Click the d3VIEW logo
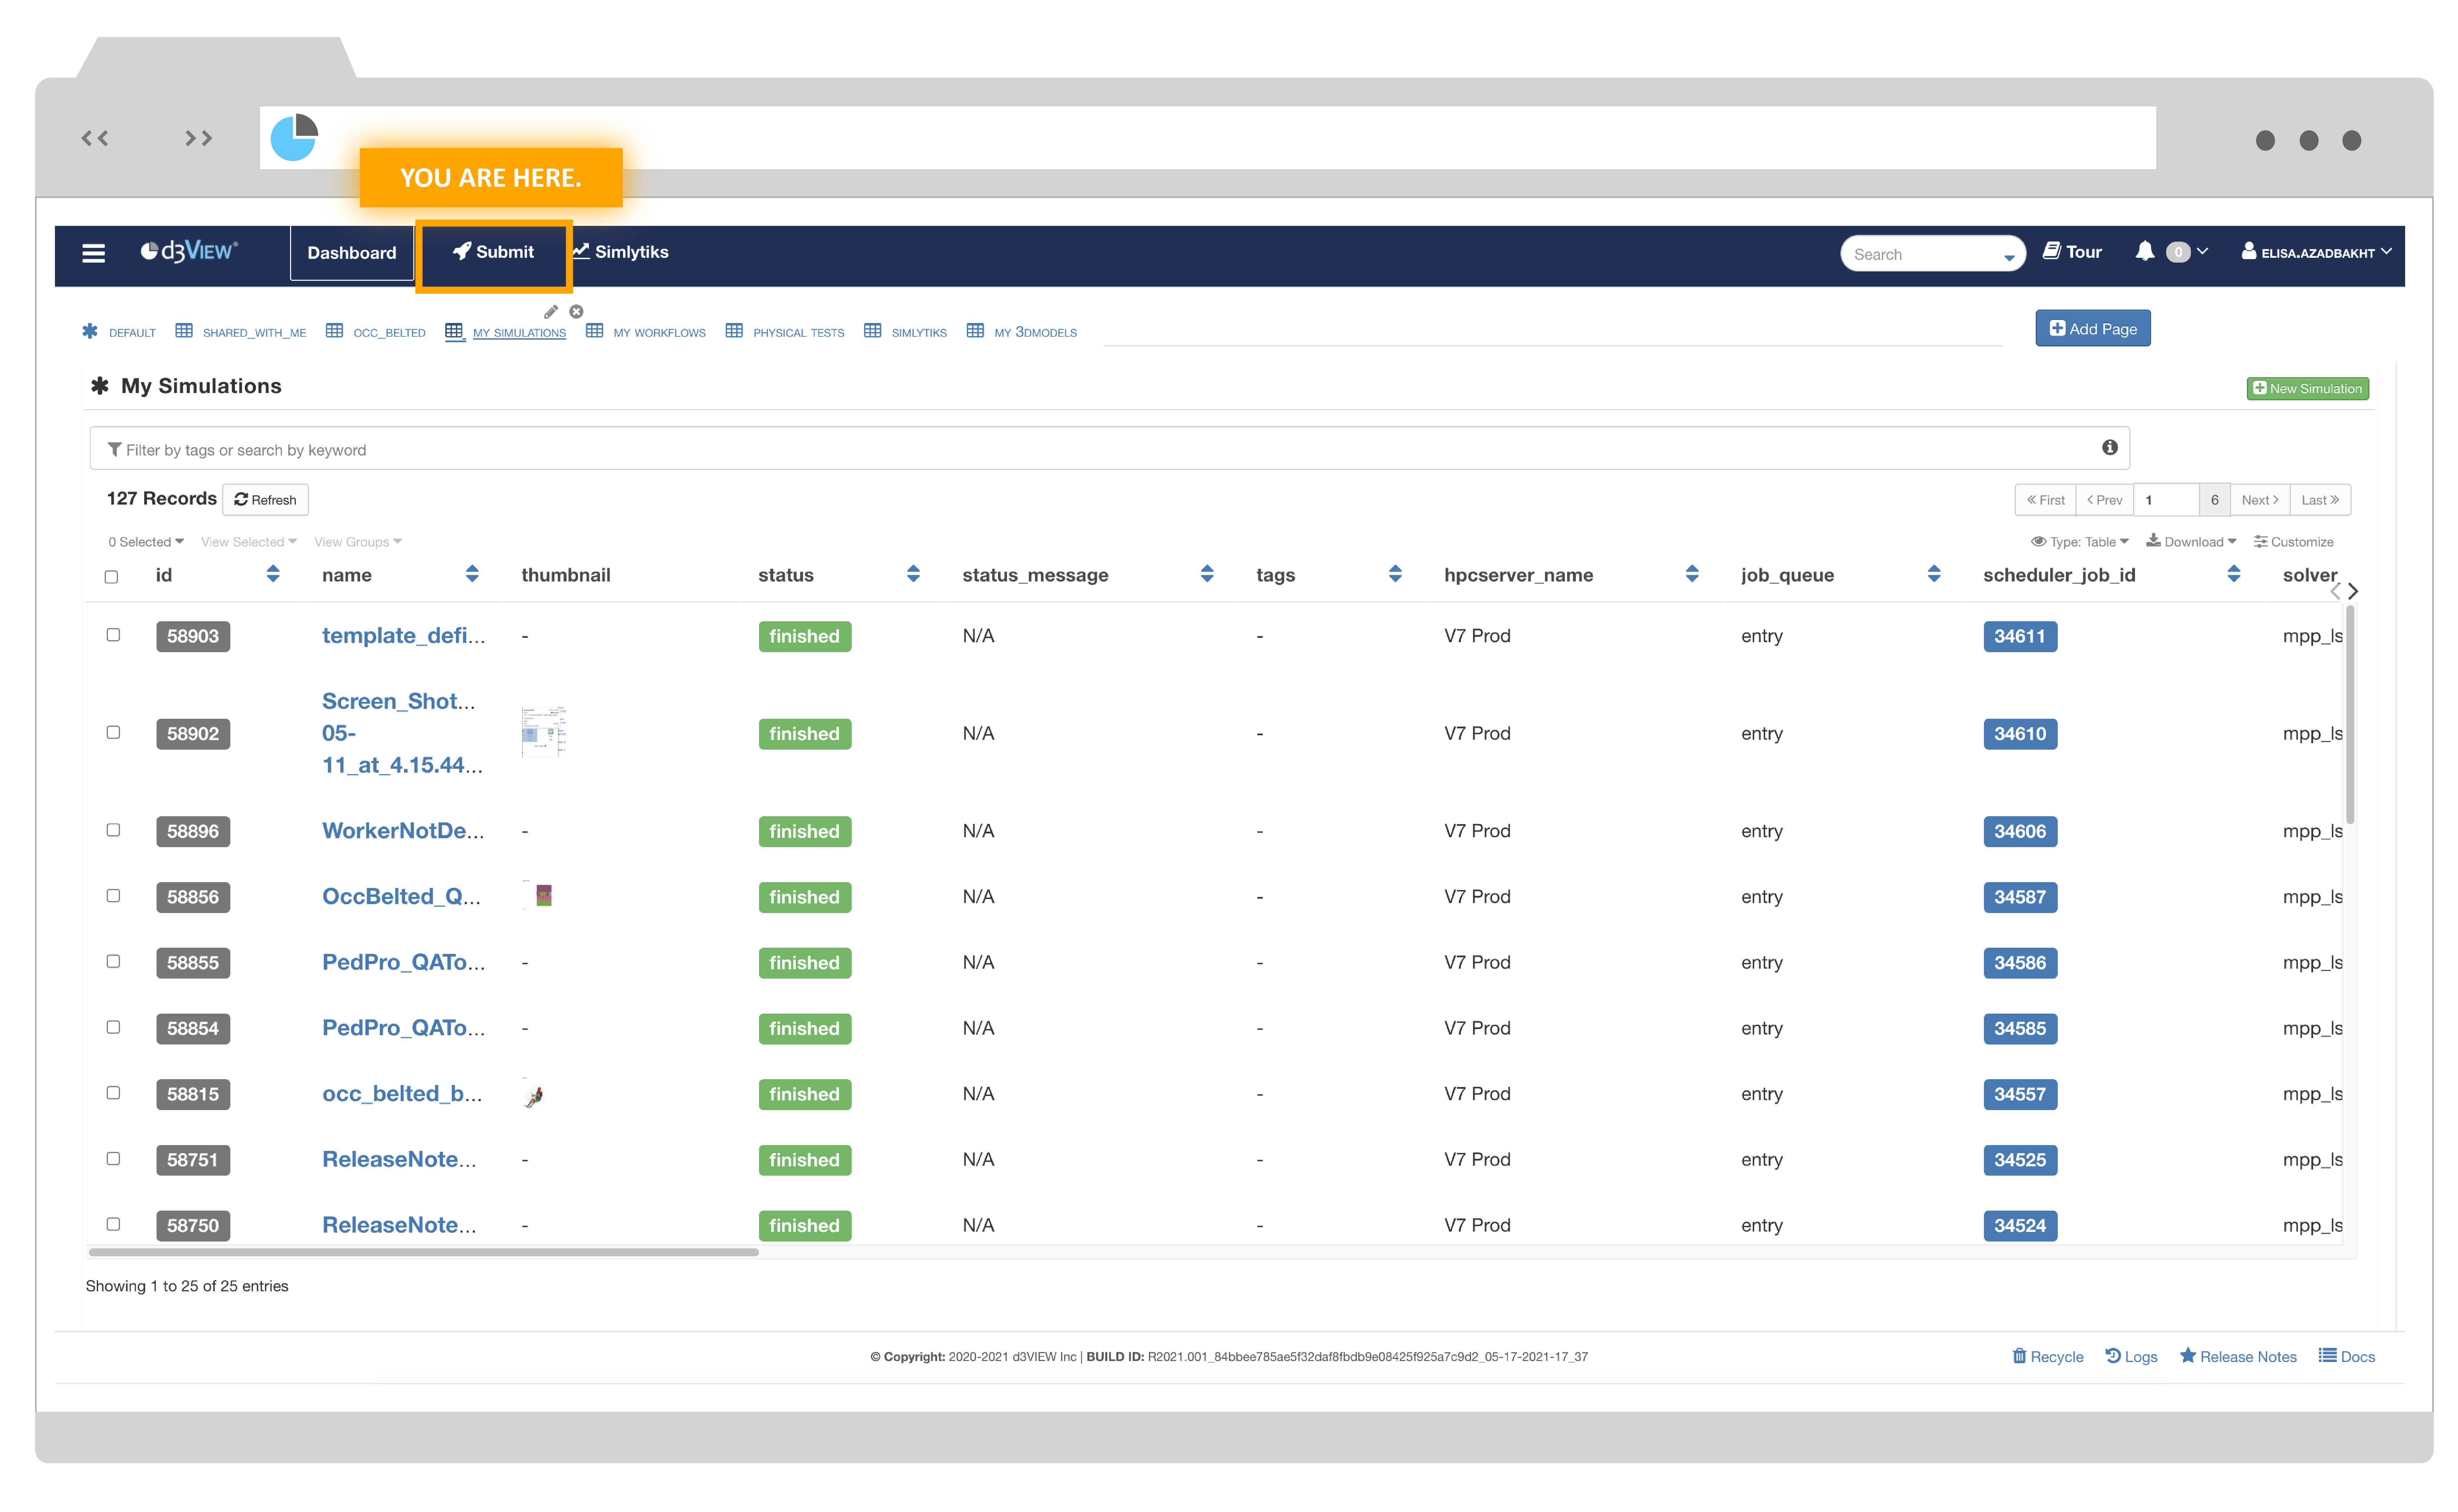This screenshot has height=1512, width=2458. (189, 251)
